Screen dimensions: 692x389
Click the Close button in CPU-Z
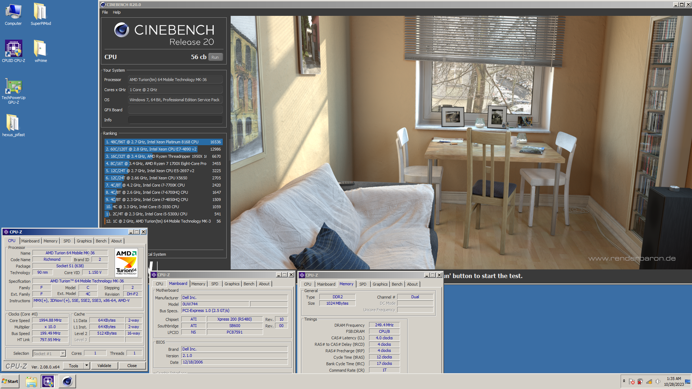point(132,366)
